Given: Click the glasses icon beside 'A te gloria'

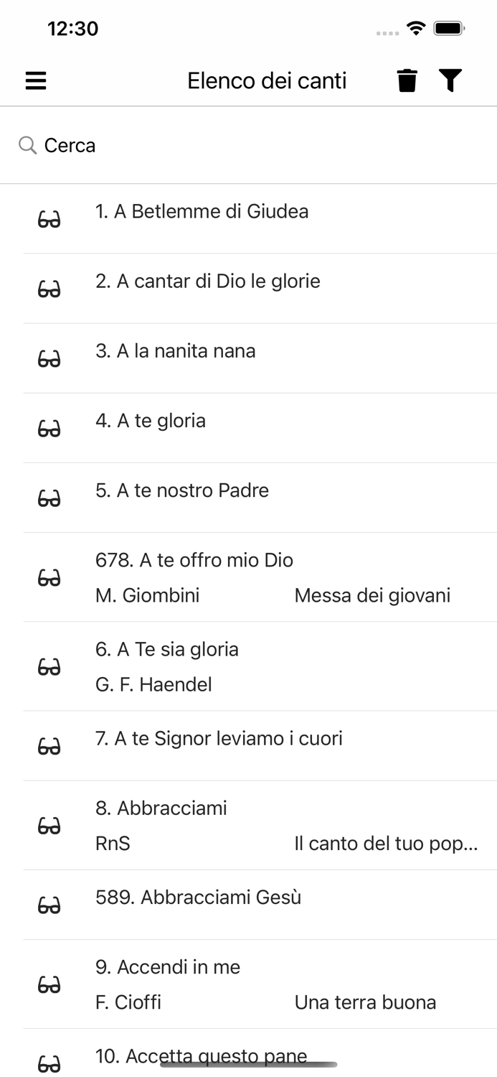Looking at the screenshot, I should pyautogui.click(x=48, y=428).
